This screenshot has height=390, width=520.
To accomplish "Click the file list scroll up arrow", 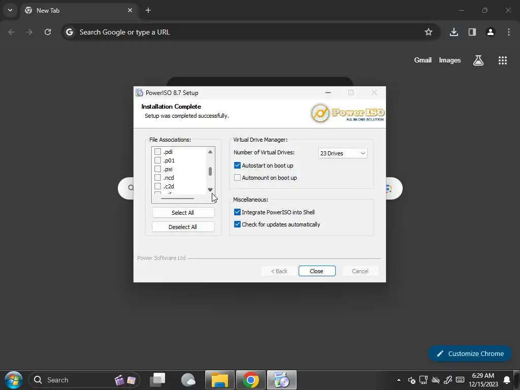I will pos(210,151).
